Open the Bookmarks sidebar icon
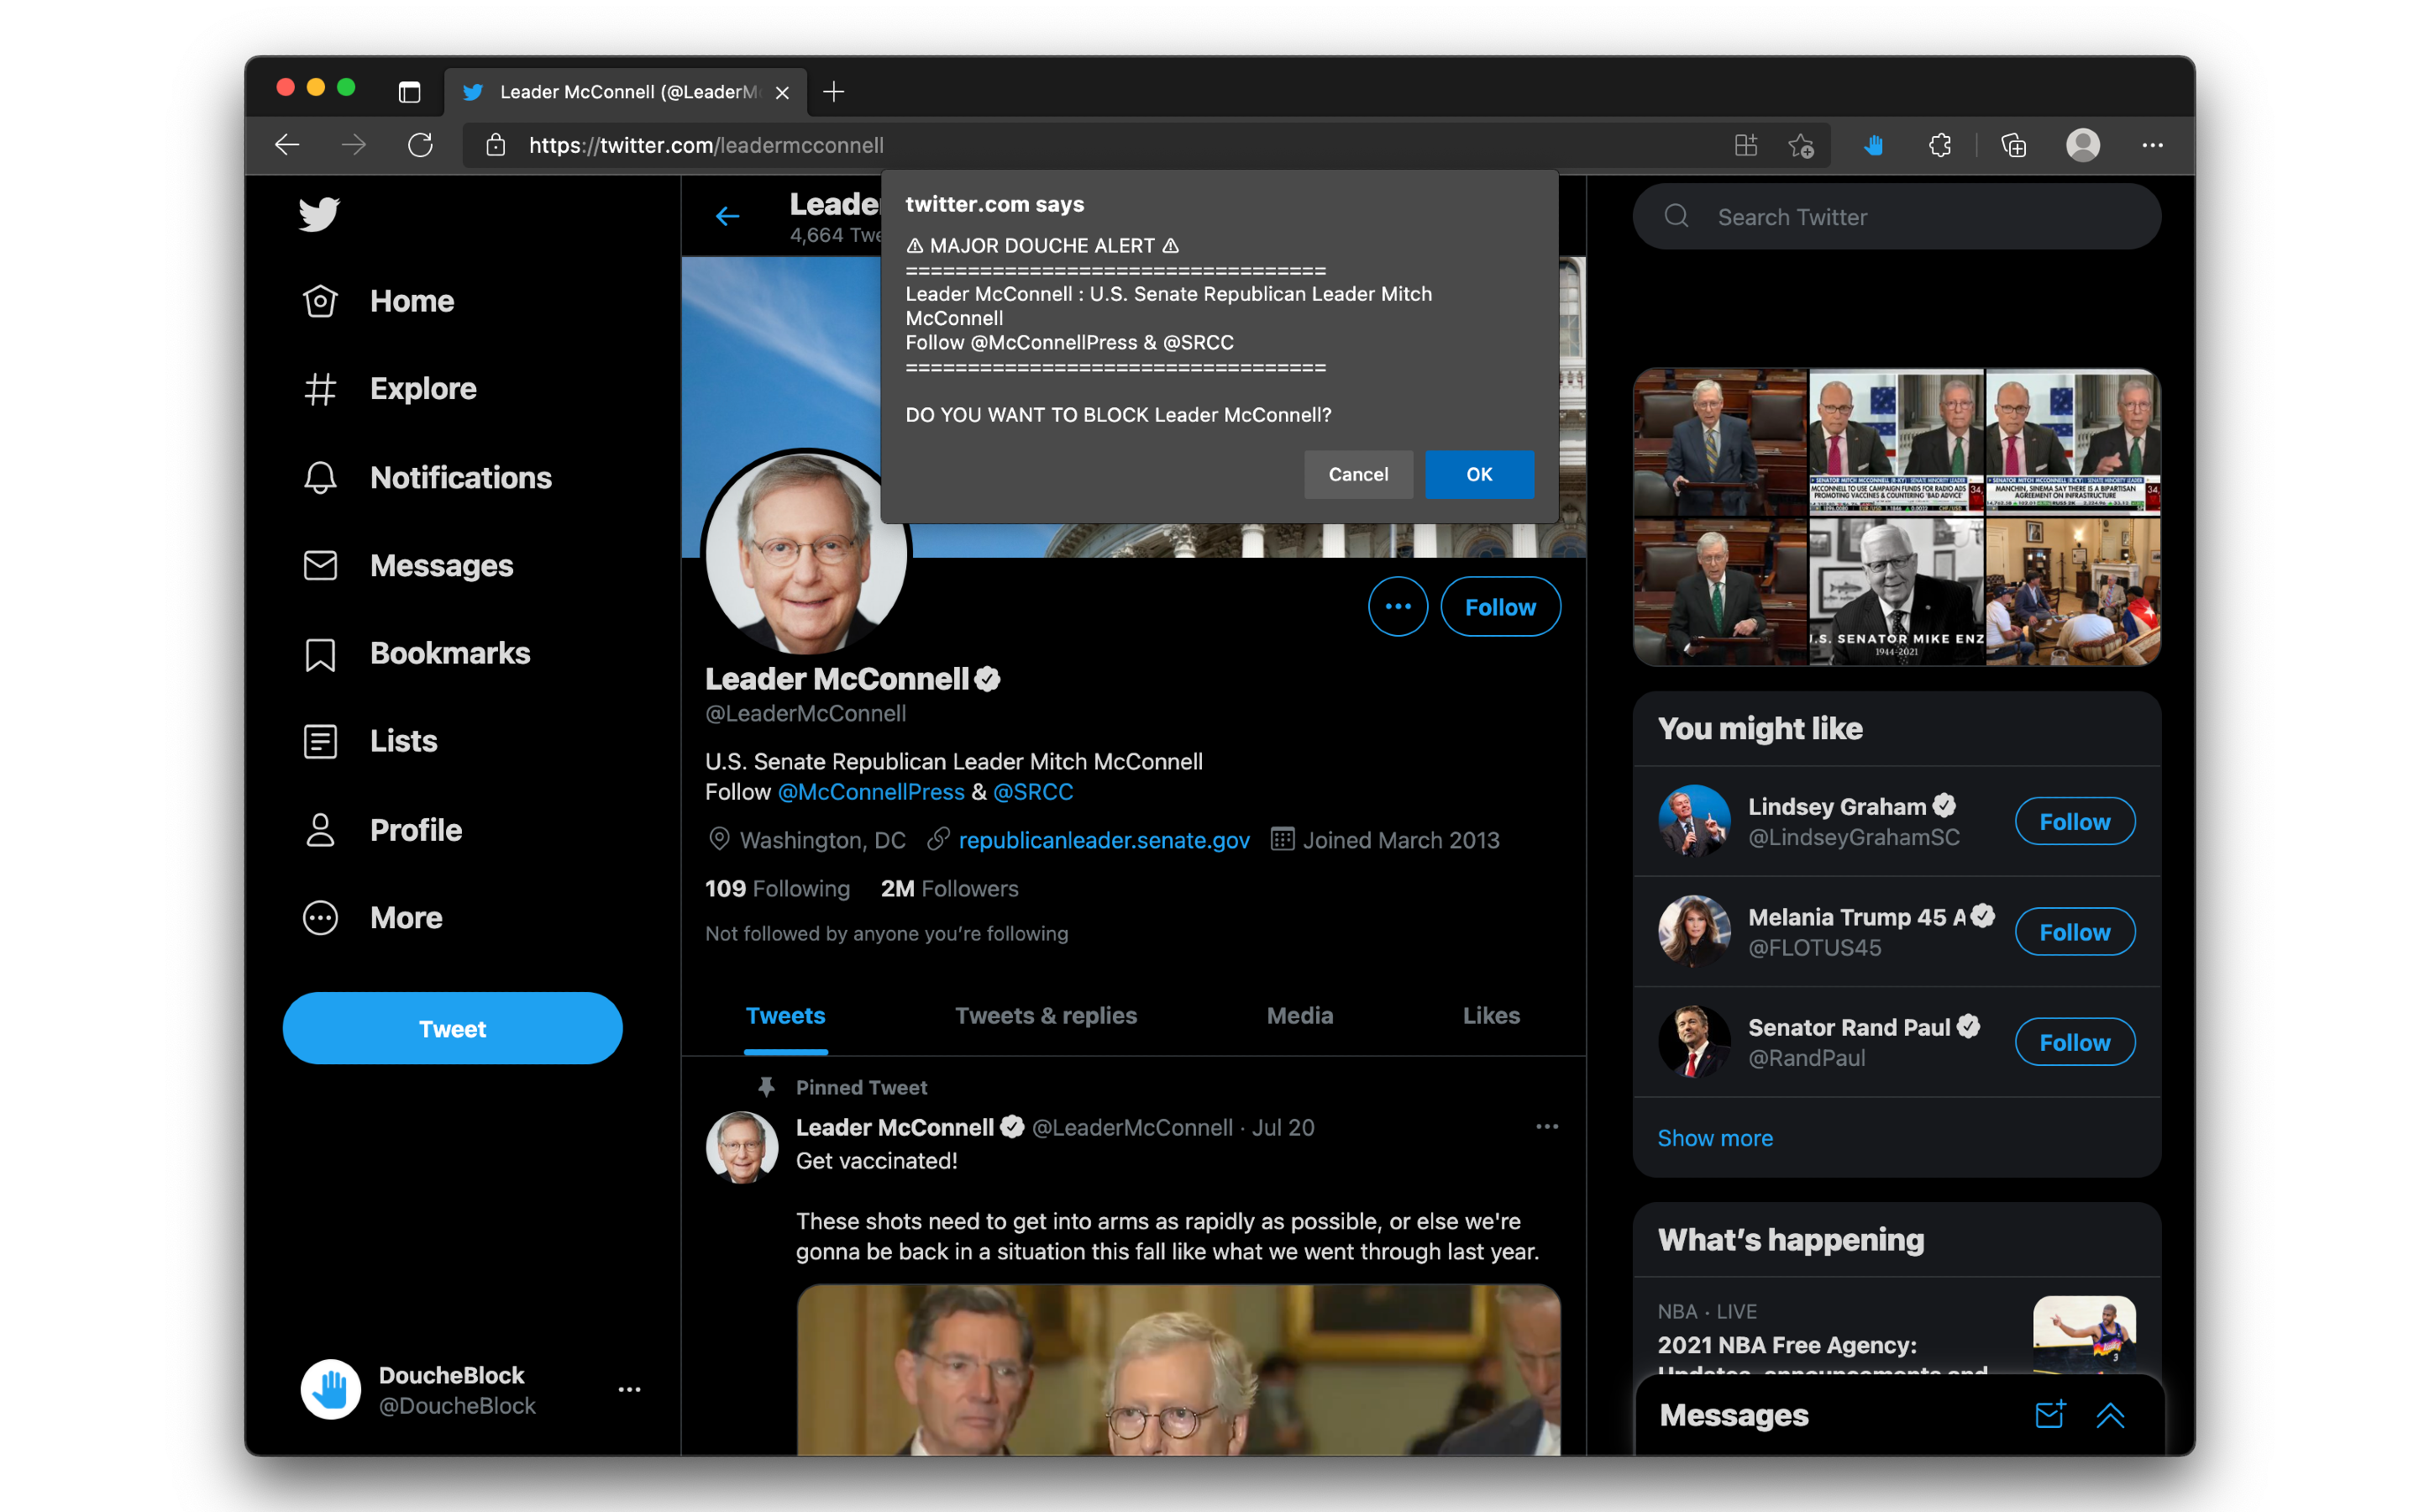Image resolution: width=2419 pixels, height=1512 pixels. [320, 654]
